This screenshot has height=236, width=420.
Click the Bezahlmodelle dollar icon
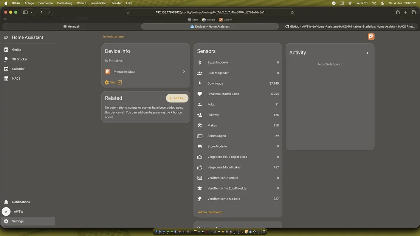200,63
